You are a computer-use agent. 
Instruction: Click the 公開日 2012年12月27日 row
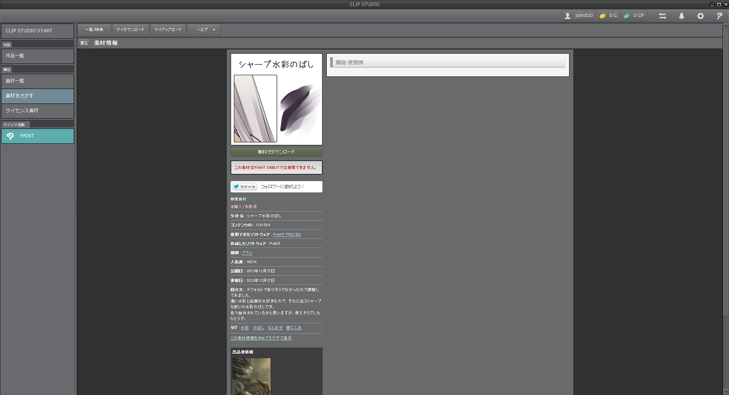(x=276, y=271)
